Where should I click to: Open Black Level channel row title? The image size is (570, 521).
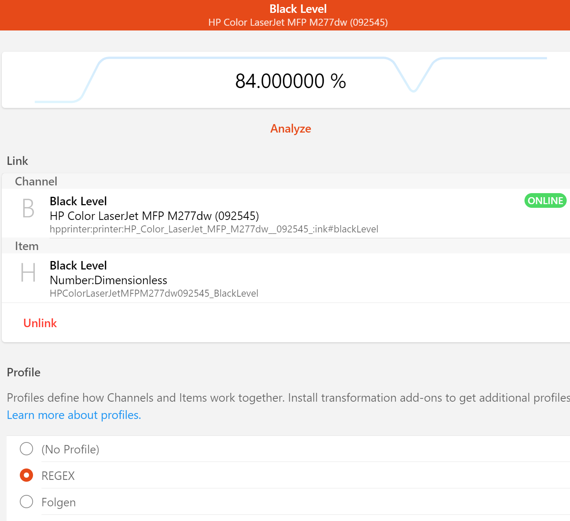pos(78,201)
